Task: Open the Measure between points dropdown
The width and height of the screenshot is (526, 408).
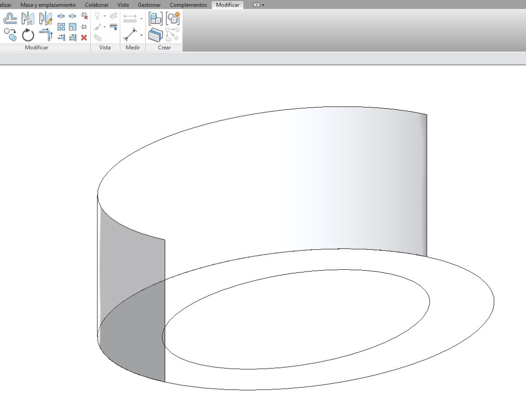Action: click(141, 35)
